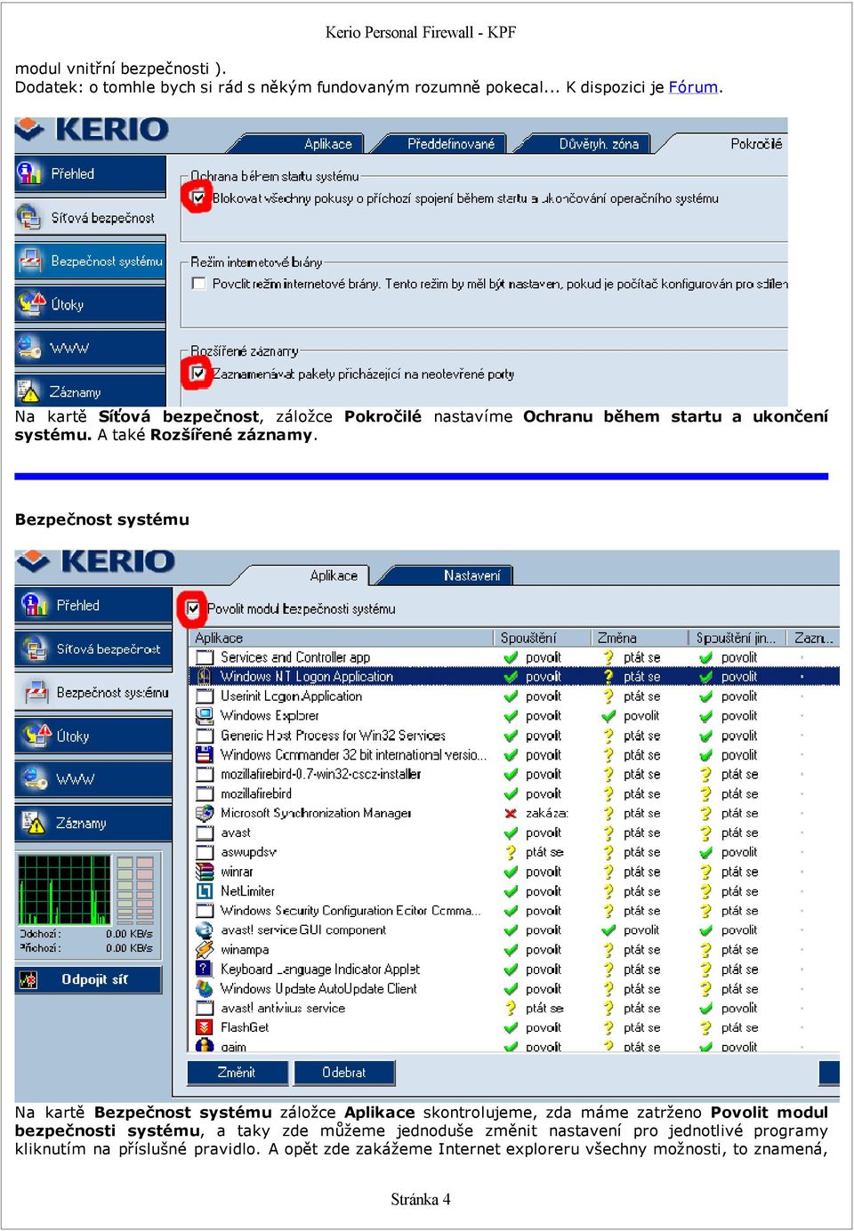Select Síťová bezpečnost icon in lower Kerio screenshot
Screen dimensions: 854x1231
35,648
